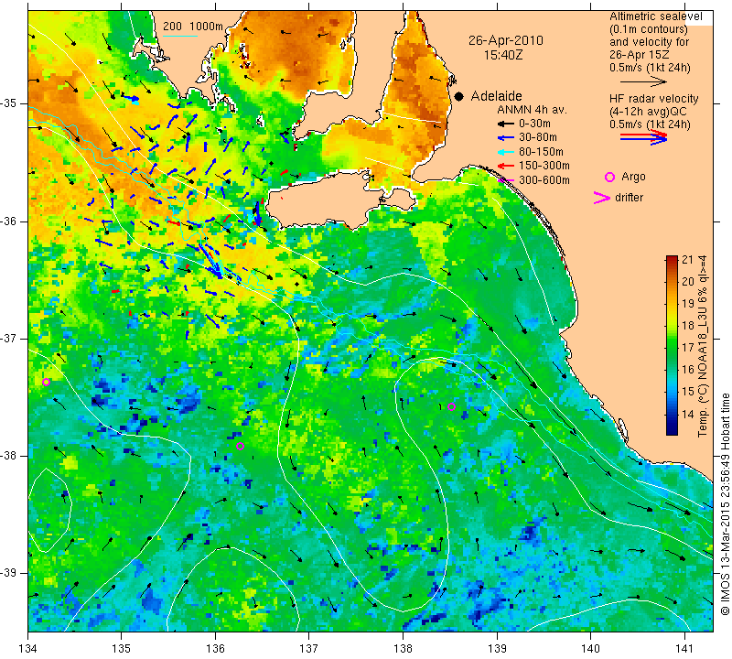Click the drifter legend label
This screenshot has height=659, width=732.
click(629, 198)
